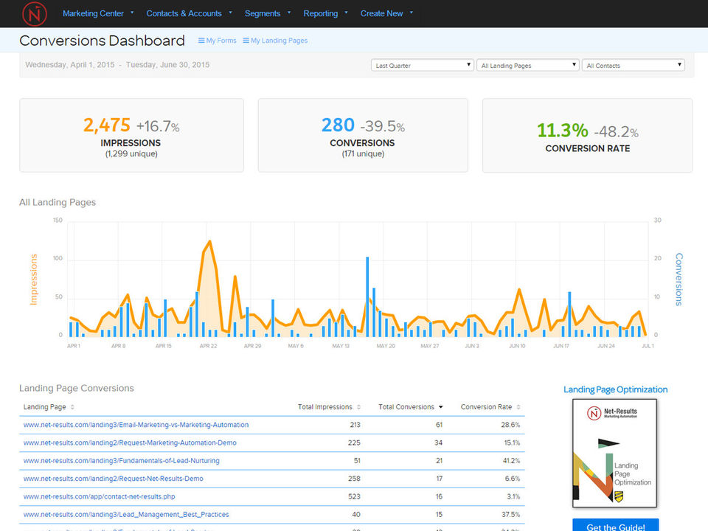Click the tallest blue conversions bar near May 20
The height and width of the screenshot is (531, 708).
tap(367, 296)
